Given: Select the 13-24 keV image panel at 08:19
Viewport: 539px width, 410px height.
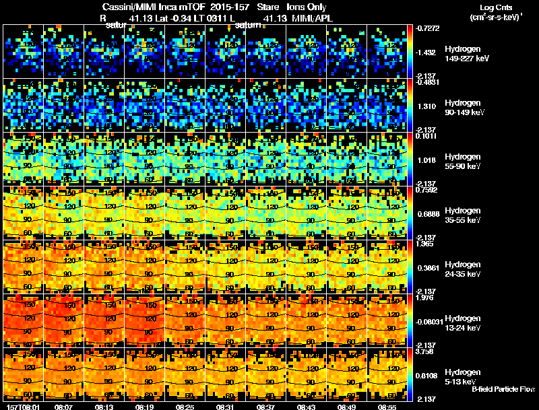Looking at the screenshot, I should [144, 321].
